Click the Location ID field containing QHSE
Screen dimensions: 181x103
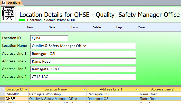coord(49,38)
